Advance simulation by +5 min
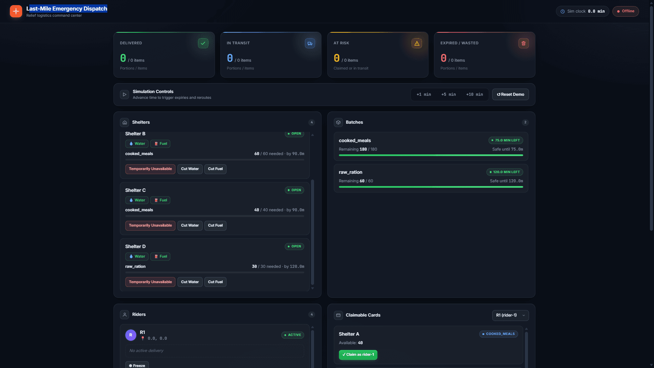654x368 pixels. 449,94
